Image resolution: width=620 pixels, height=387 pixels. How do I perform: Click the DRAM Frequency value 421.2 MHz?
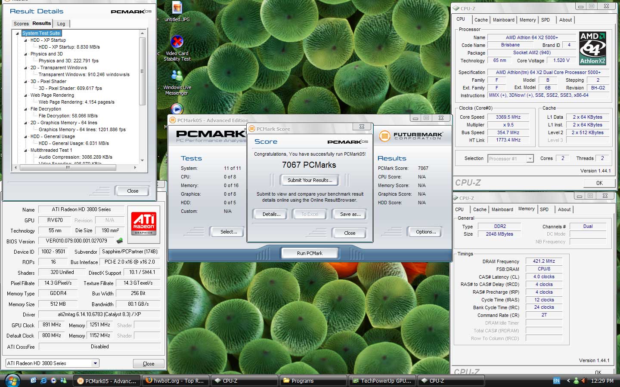tap(544, 261)
